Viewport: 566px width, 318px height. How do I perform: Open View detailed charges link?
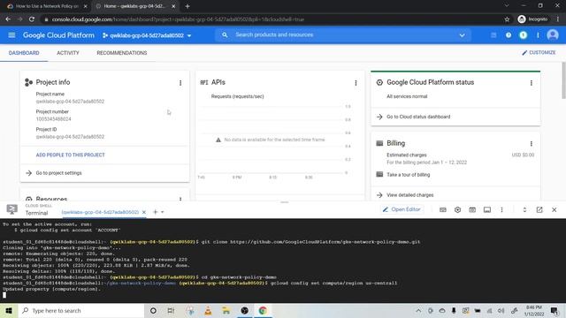click(410, 195)
